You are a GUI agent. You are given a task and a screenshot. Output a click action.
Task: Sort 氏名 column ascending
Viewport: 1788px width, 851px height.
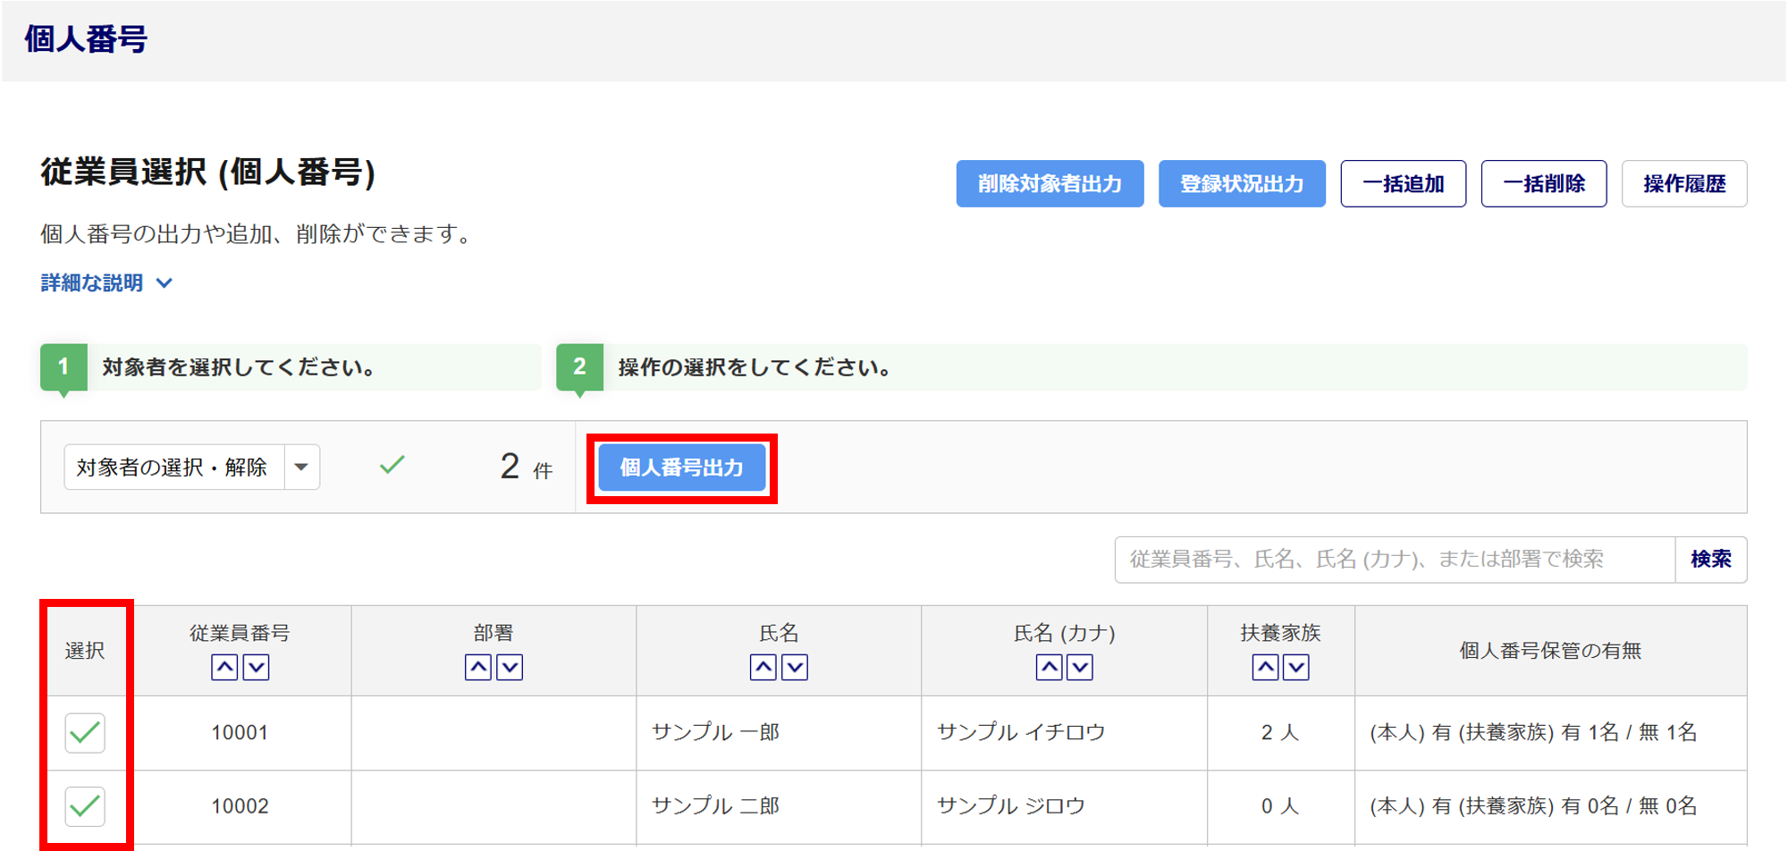point(763,667)
